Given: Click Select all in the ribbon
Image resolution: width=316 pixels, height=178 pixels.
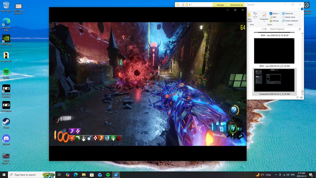Looking at the screenshot, I should [x=287, y=13].
